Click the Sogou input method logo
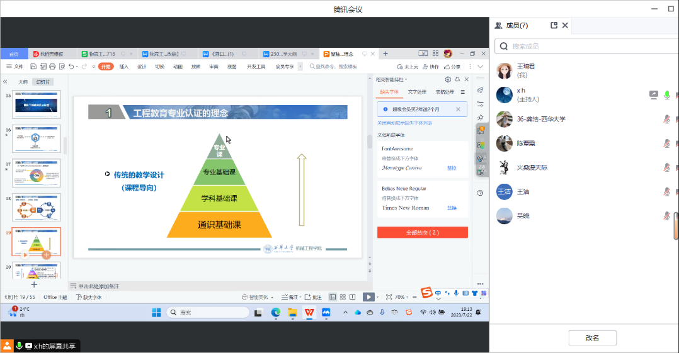The width and height of the screenshot is (679, 353). point(426,293)
